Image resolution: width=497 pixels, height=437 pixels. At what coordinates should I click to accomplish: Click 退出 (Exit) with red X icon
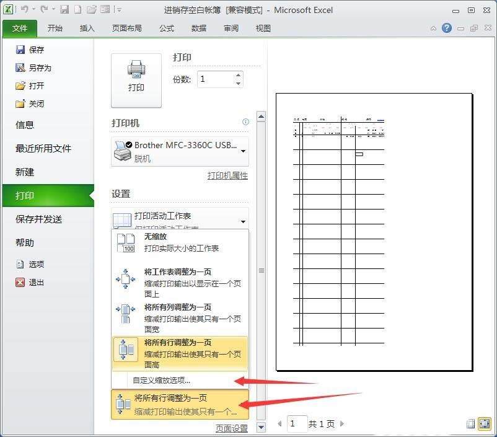point(30,282)
